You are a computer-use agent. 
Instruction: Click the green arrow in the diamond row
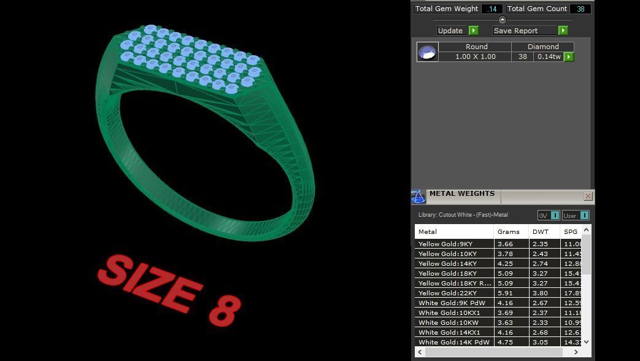[x=569, y=56]
